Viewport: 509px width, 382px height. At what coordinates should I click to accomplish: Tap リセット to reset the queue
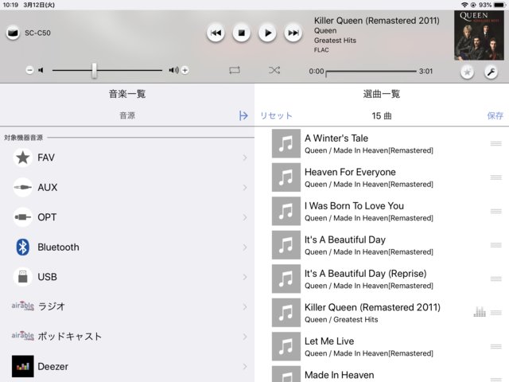tap(276, 115)
